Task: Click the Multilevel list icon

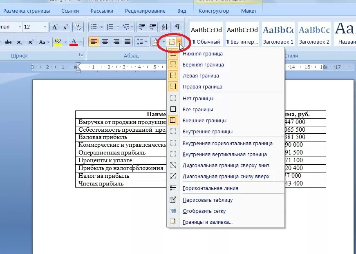Action: click(x=125, y=27)
